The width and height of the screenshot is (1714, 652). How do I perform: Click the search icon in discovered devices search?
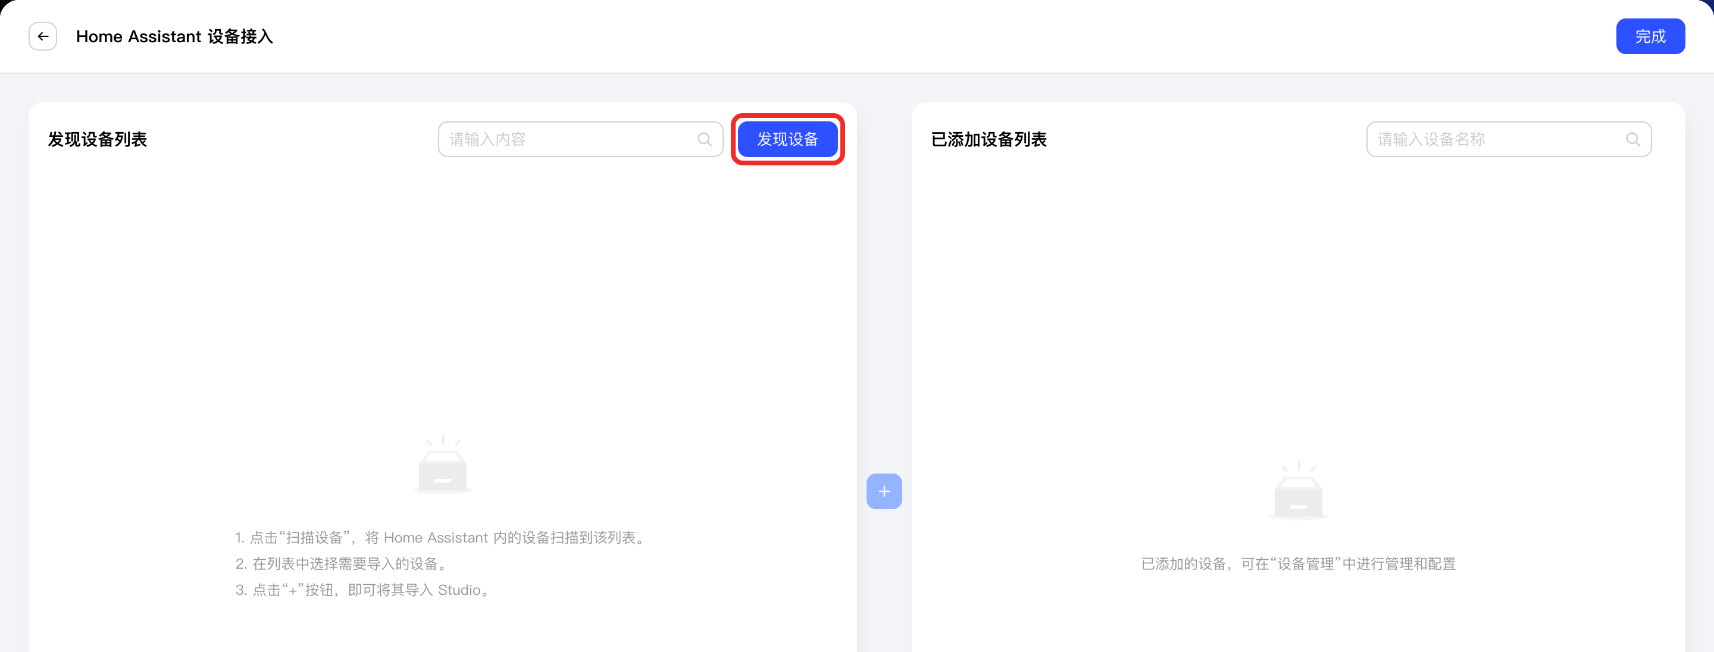(x=705, y=139)
